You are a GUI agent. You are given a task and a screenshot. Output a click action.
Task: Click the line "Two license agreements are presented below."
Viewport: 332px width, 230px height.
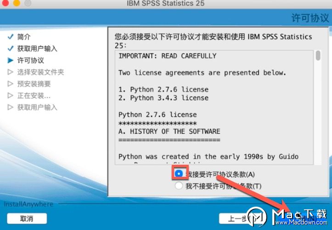(x=203, y=73)
